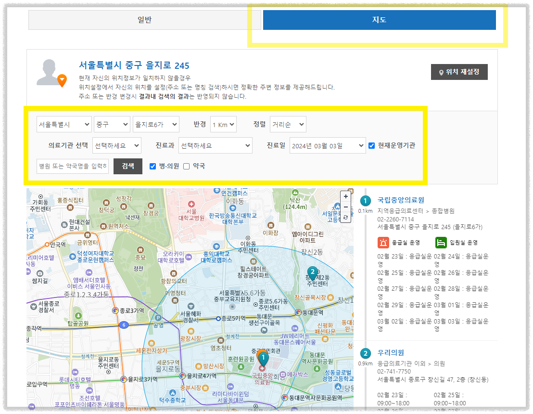Screen dimensions: 533x414
Task: Click the 동대문역 station icon on map
Action: 298,312
